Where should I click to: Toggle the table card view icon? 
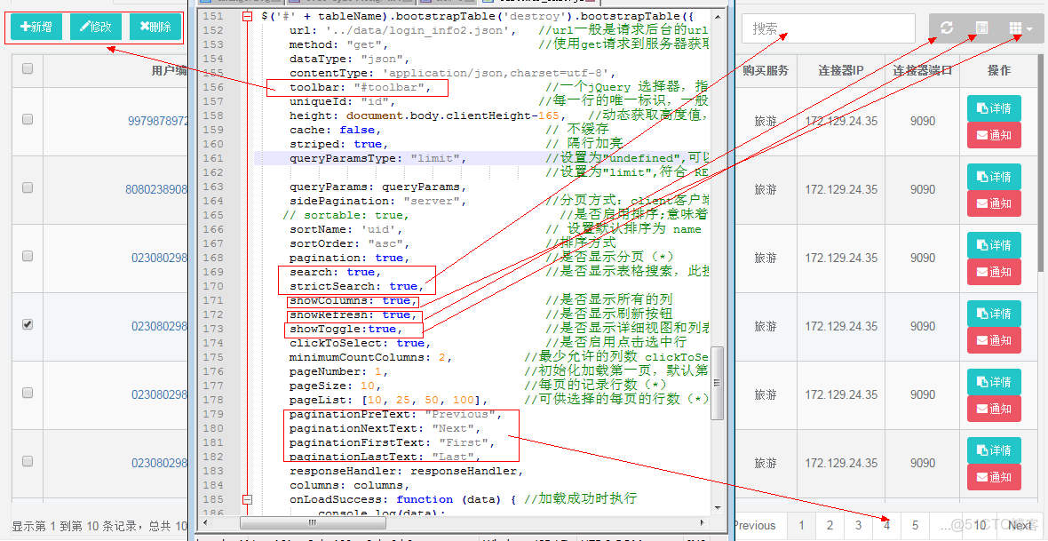981,28
